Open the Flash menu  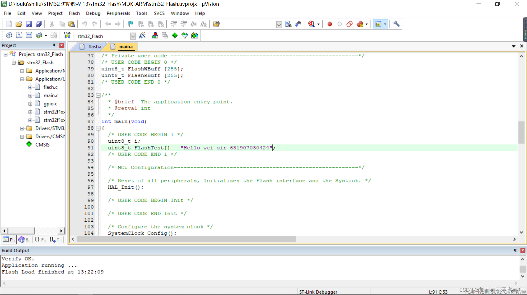pos(74,13)
